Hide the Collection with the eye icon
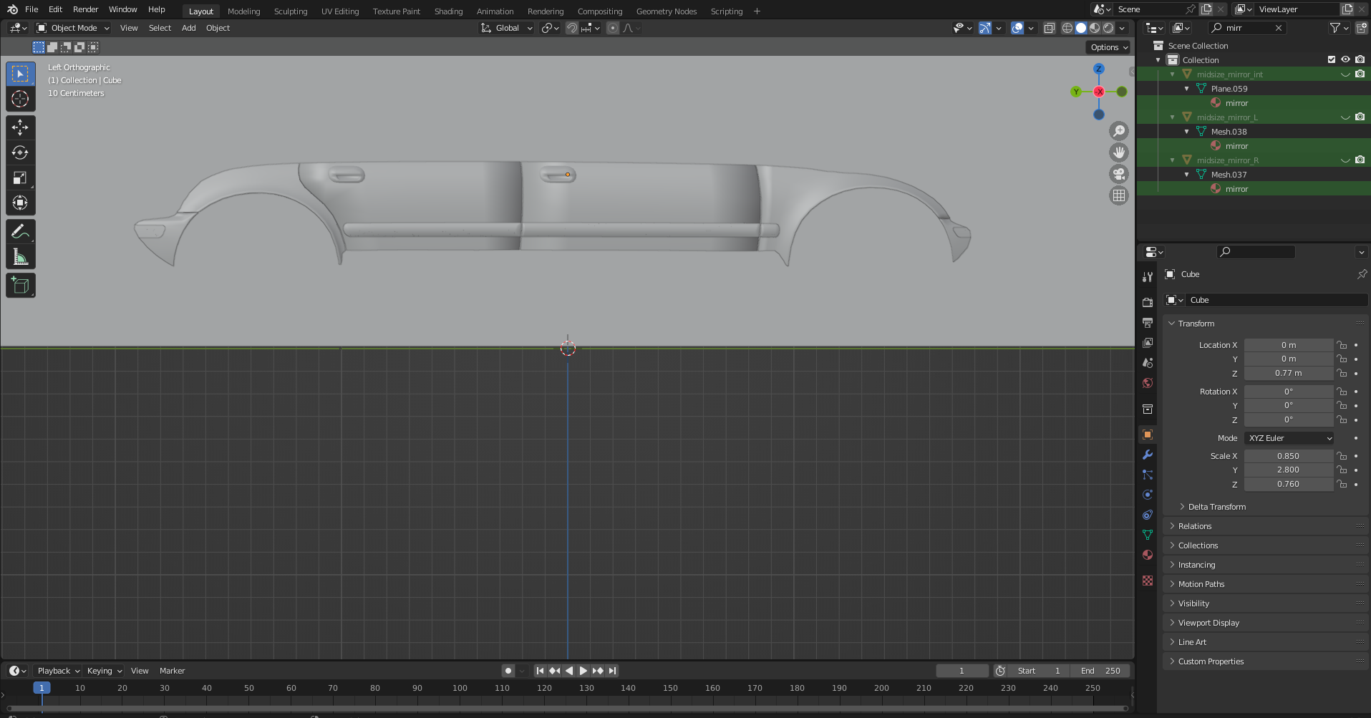Screen dimensions: 1371x718 [x=1345, y=60]
